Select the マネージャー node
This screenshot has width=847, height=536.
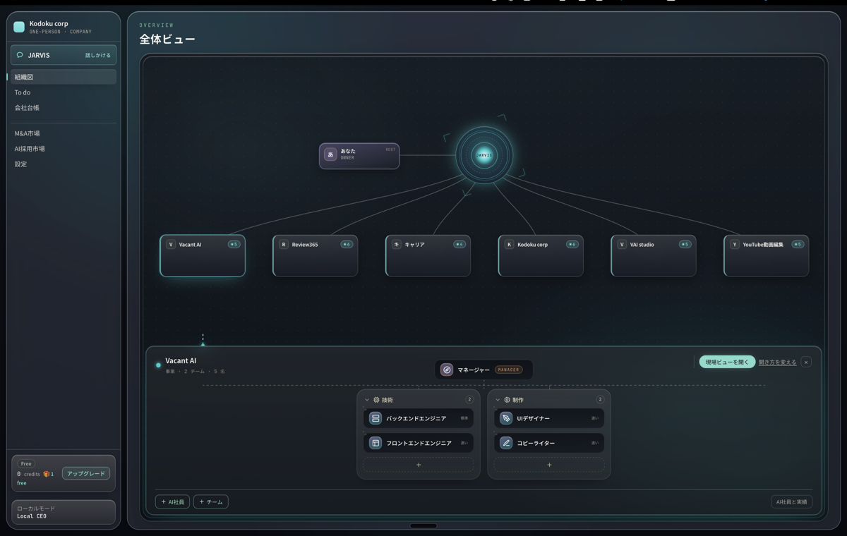point(483,370)
